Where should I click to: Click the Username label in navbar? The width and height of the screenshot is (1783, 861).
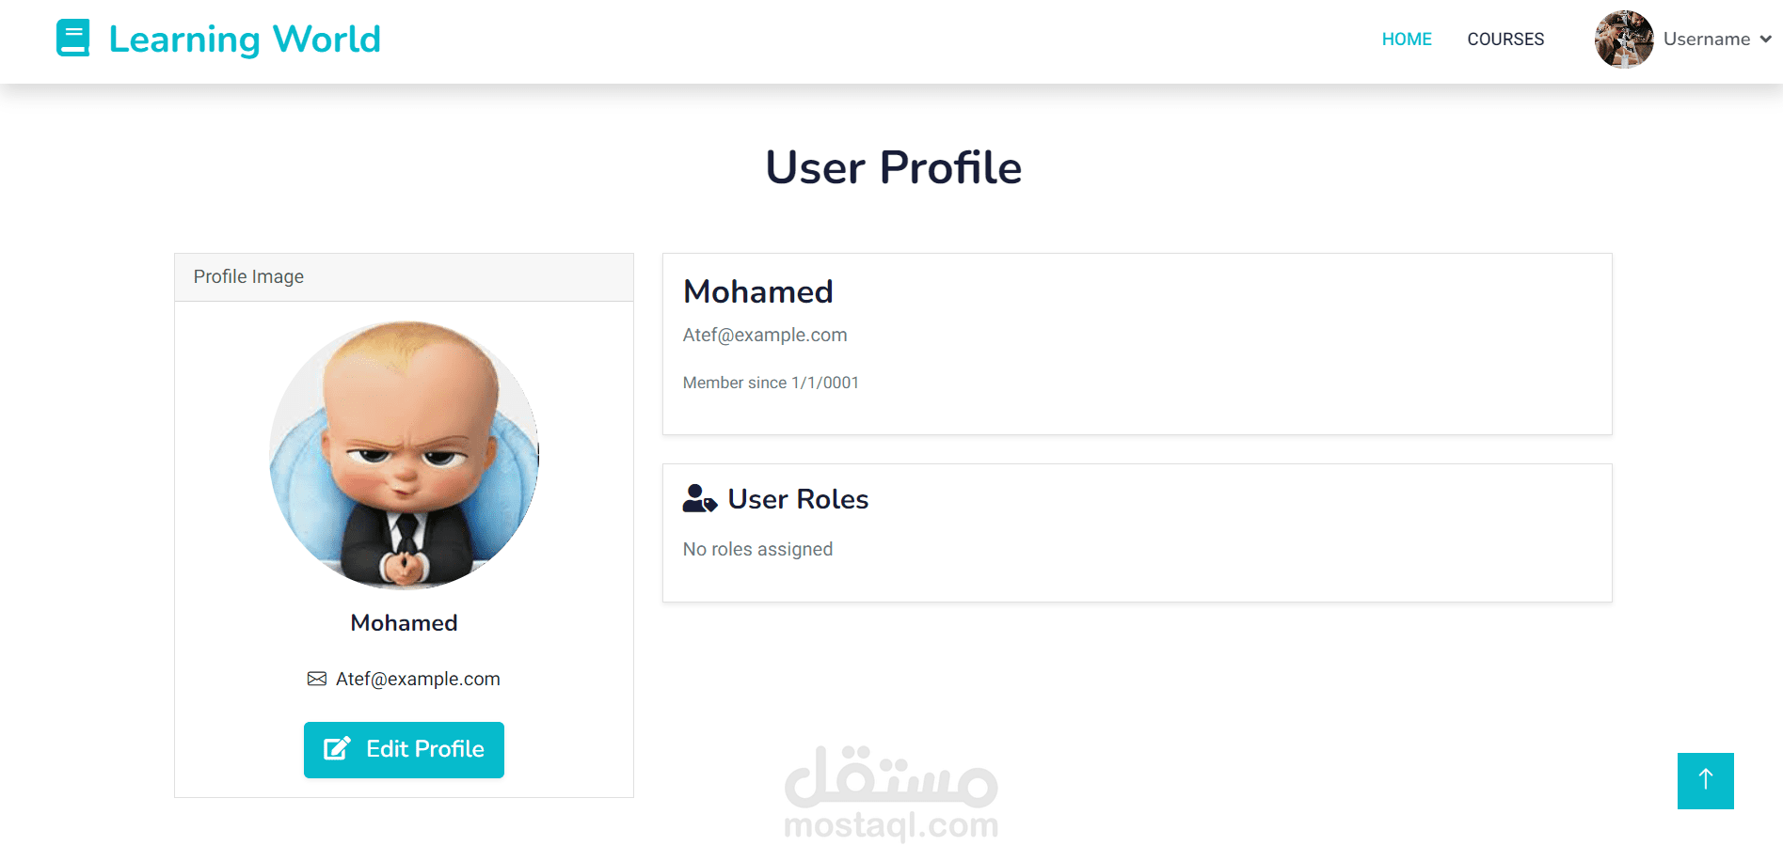pyautogui.click(x=1707, y=39)
